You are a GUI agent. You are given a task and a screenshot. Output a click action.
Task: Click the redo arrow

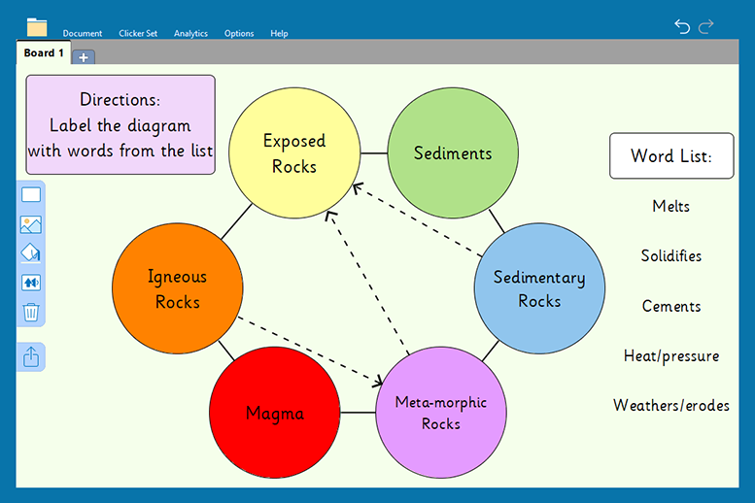point(706,26)
